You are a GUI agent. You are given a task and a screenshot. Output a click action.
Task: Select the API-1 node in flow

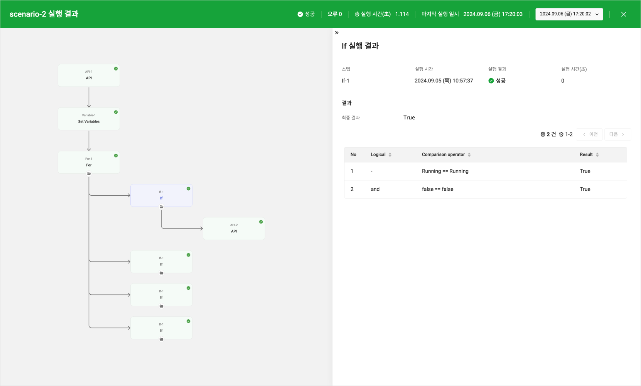click(x=89, y=75)
